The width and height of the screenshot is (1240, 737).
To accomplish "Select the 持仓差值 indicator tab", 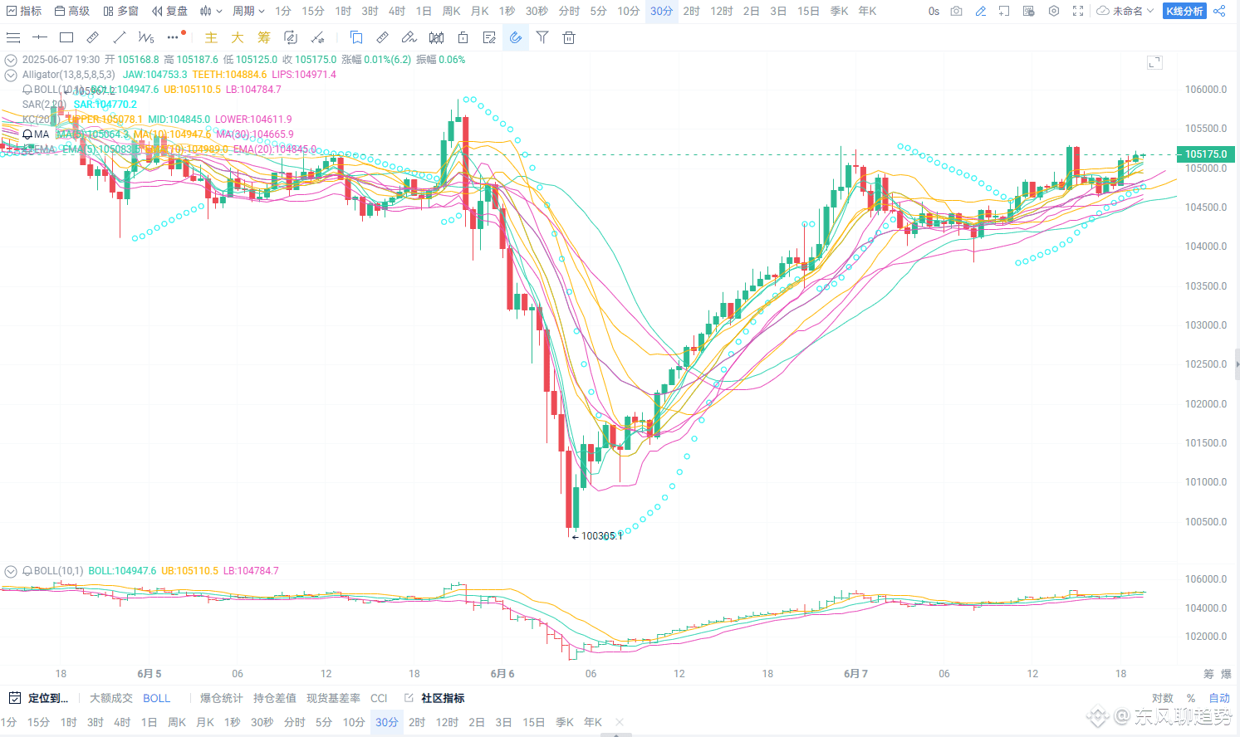I will pyautogui.click(x=275, y=698).
